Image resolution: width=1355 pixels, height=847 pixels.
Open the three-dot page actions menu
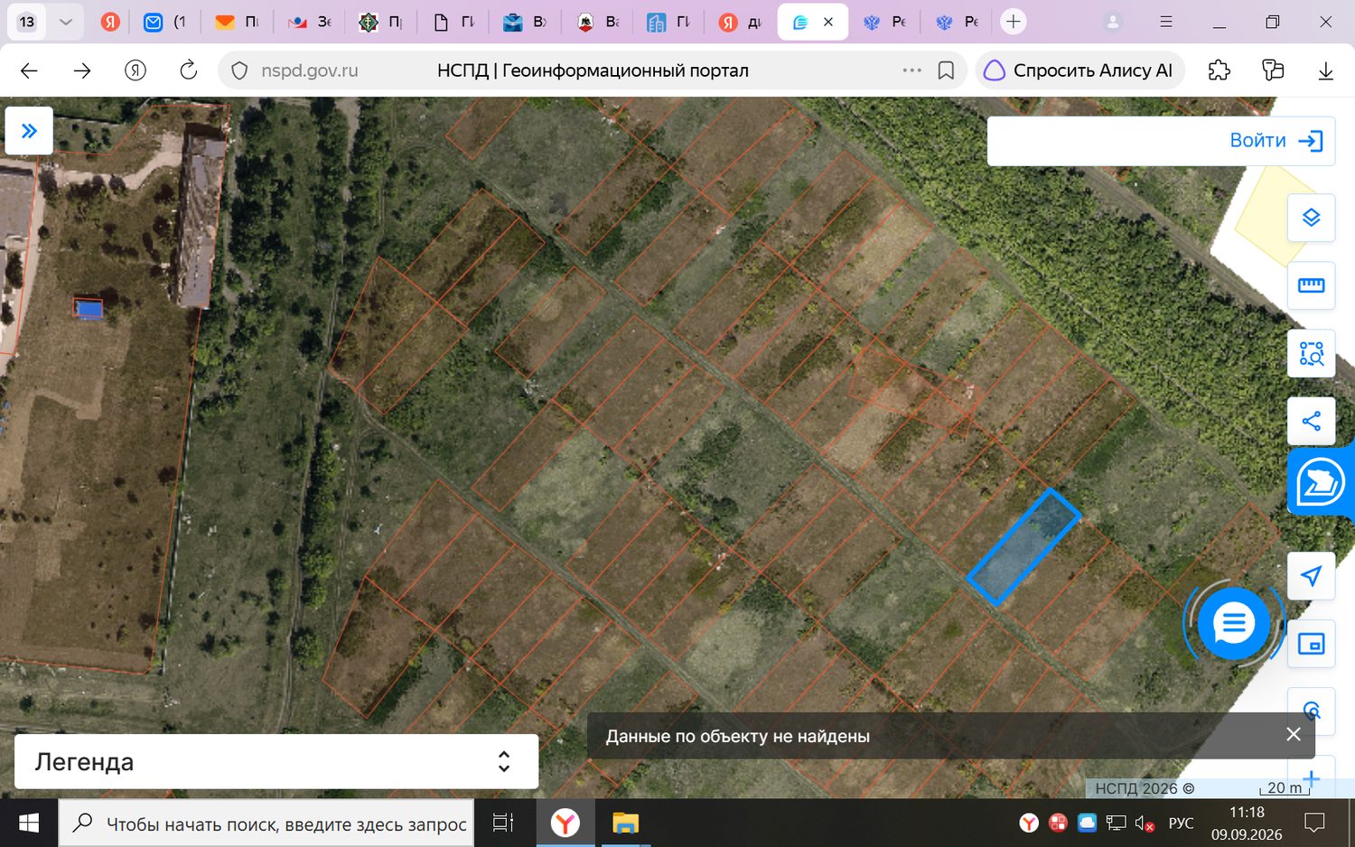[x=911, y=70]
